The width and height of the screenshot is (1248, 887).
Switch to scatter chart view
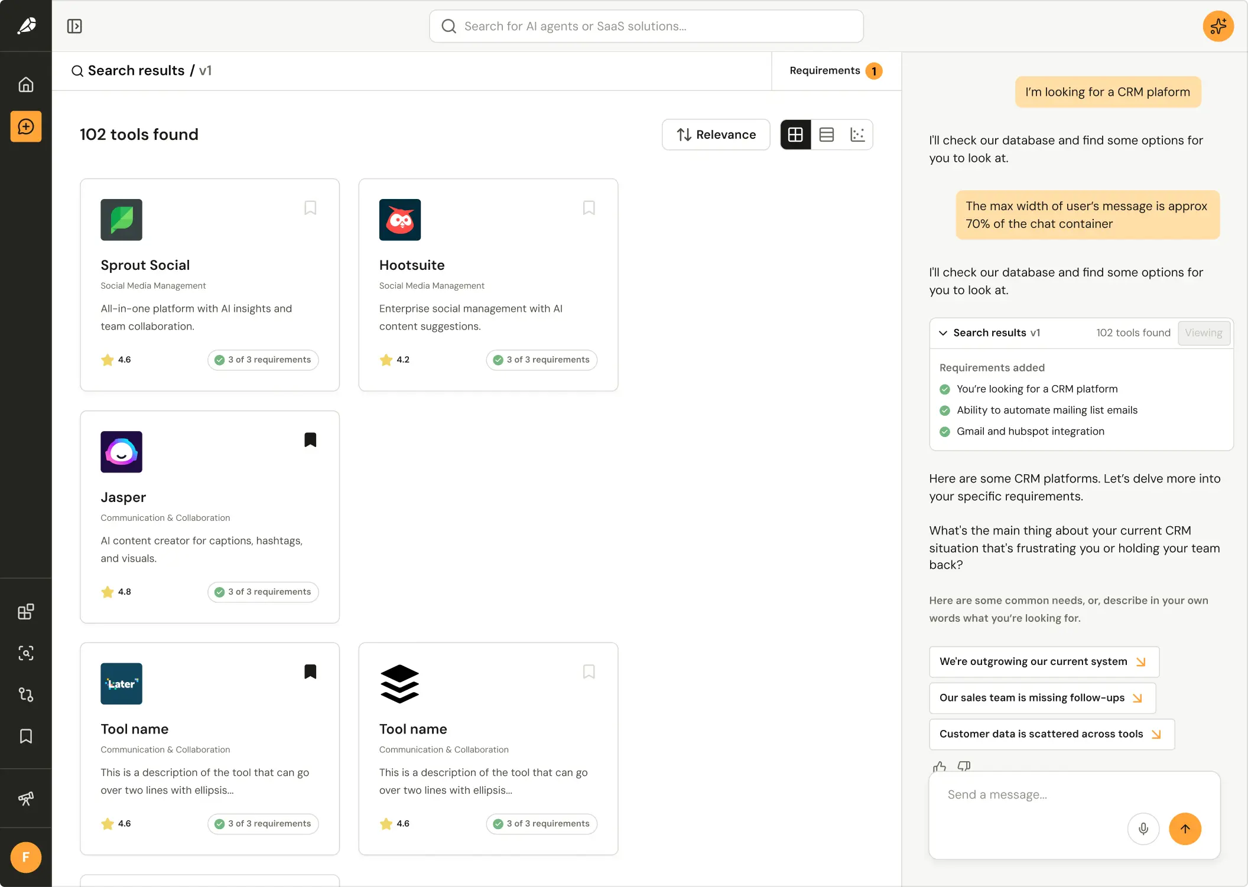[x=857, y=135]
